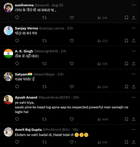Open Ayush Anand's profile picture
Image resolution: width=140 pixels, height=147 pixels.
coord(8,99)
